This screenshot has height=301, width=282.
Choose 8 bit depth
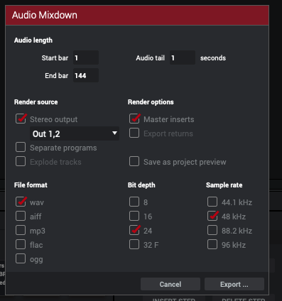(134, 202)
